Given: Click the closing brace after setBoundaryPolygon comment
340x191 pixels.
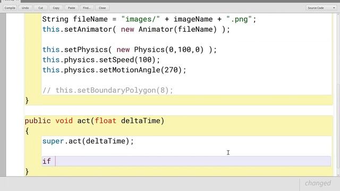Looking at the screenshot, I should coord(27,100).
